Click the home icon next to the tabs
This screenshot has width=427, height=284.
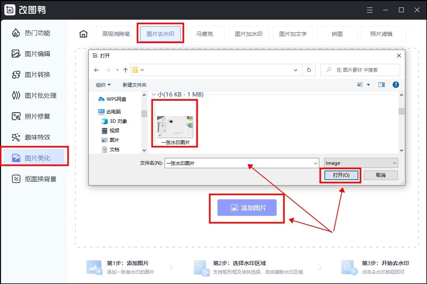click(x=83, y=34)
